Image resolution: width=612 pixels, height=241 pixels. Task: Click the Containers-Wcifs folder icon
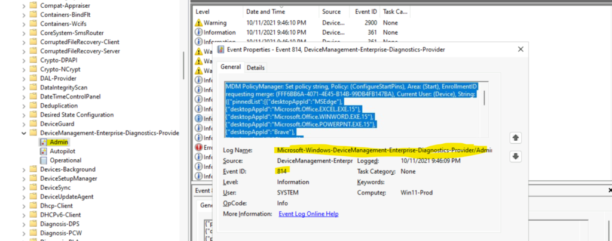33,24
